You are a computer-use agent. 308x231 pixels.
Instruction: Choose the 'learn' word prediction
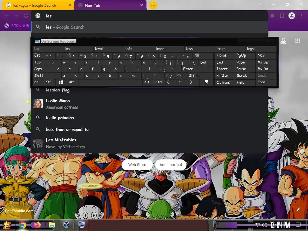170,49
